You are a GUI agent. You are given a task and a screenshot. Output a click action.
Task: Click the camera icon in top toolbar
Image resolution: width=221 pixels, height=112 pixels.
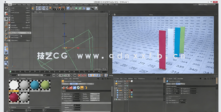pos(92,8)
